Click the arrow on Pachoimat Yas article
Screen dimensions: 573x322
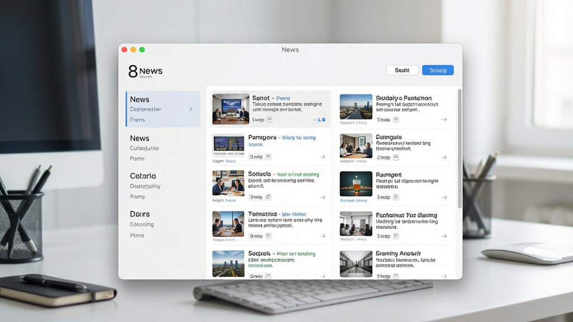tap(444, 236)
